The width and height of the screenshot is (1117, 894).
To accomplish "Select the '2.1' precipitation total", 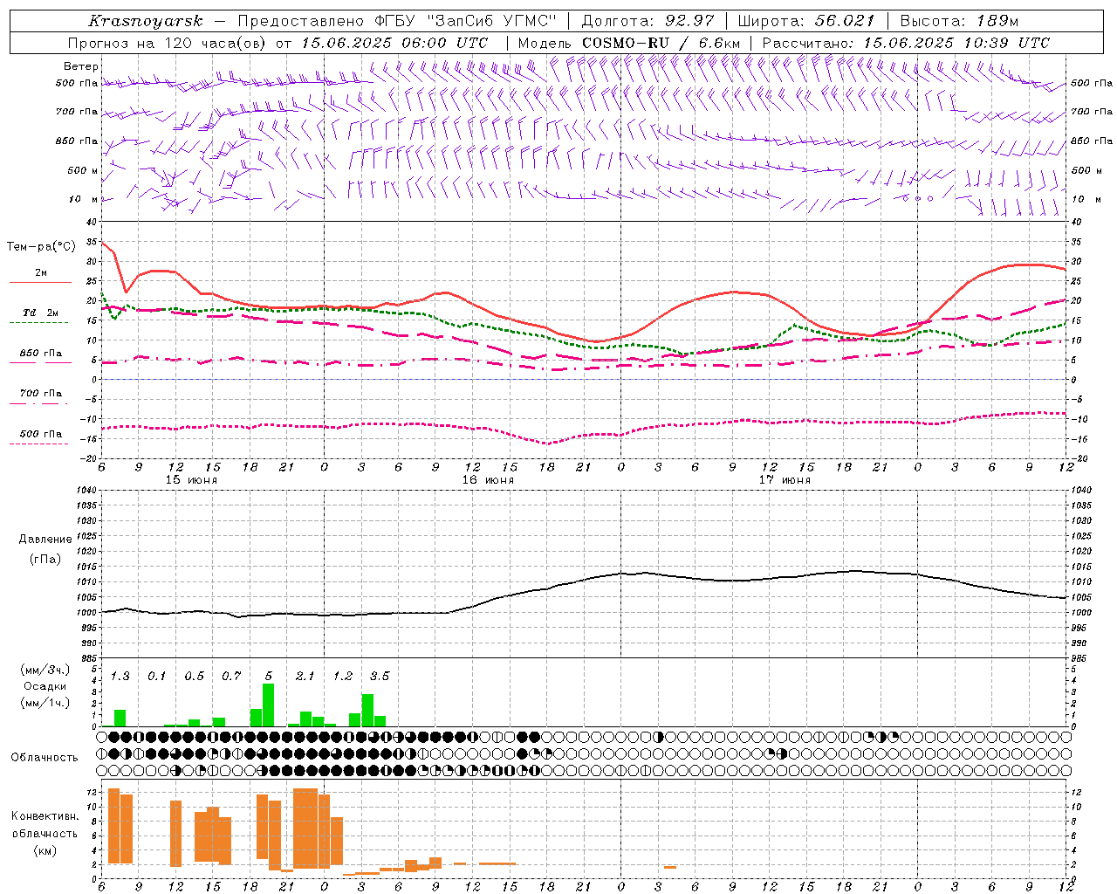I will [305, 676].
